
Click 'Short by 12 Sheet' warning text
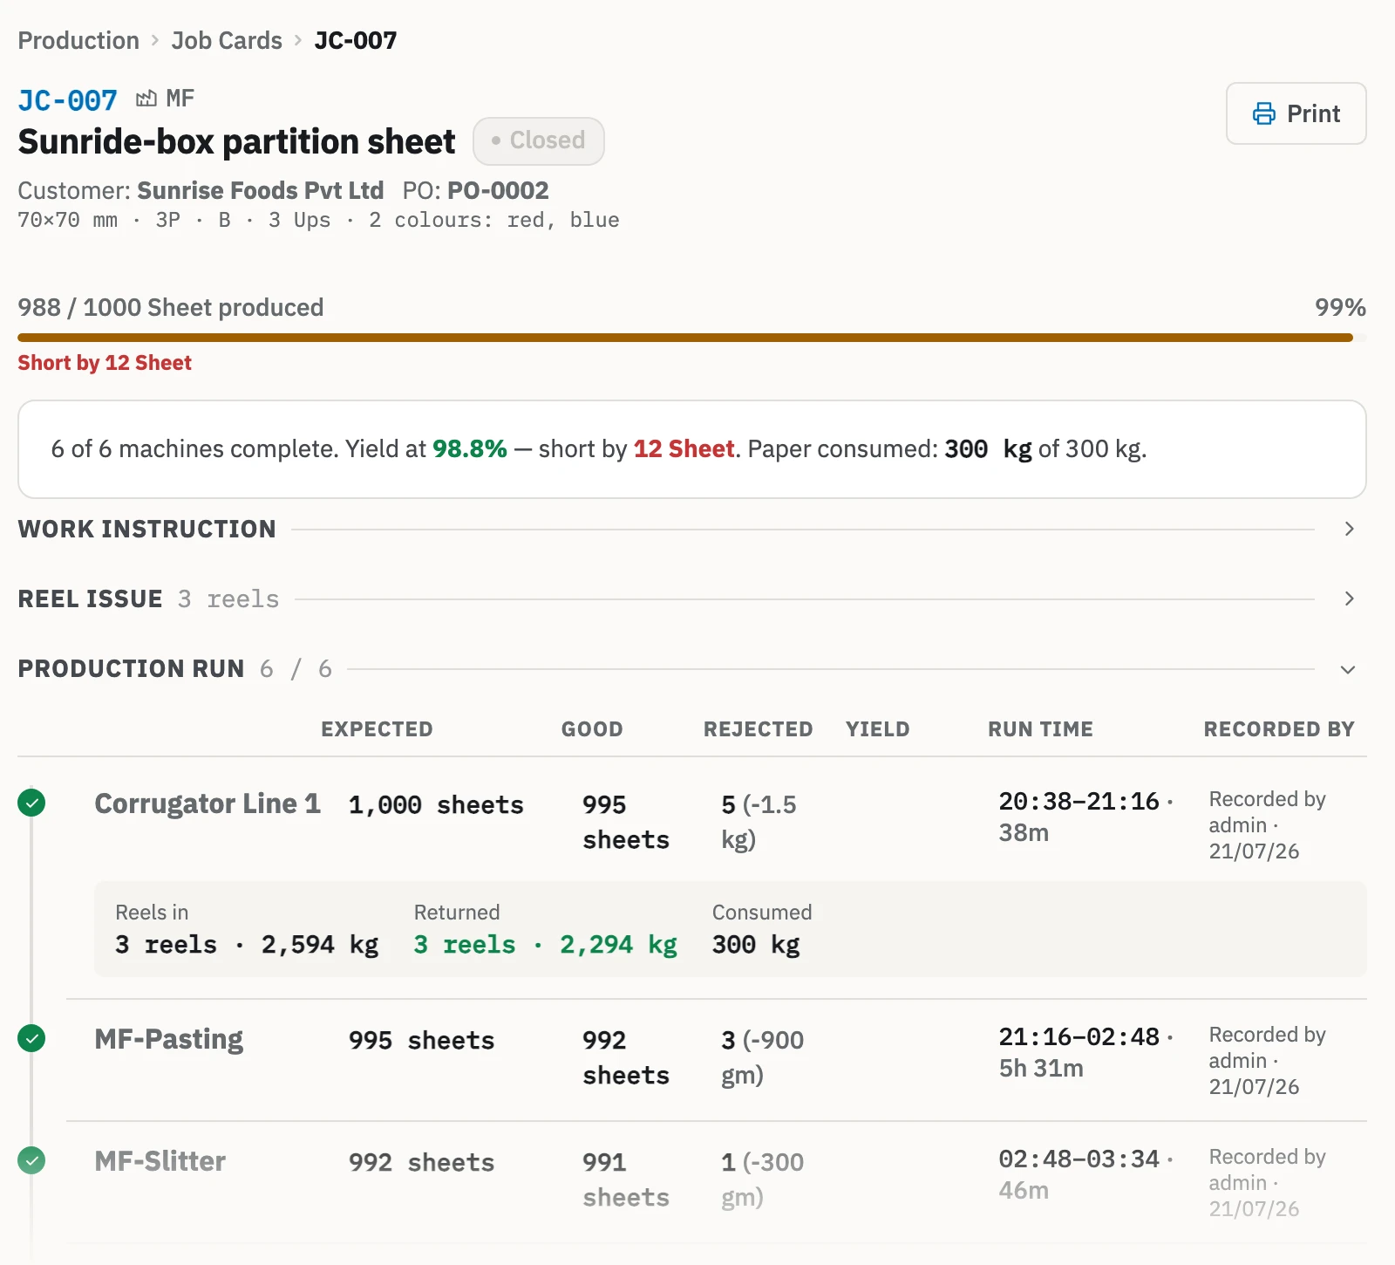click(x=105, y=363)
